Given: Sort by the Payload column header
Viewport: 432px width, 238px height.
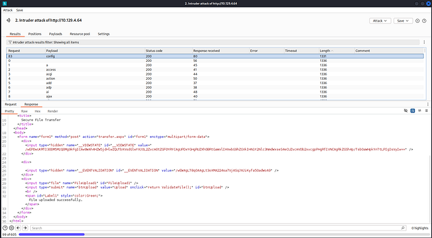Looking at the screenshot, I should (x=95, y=51).
